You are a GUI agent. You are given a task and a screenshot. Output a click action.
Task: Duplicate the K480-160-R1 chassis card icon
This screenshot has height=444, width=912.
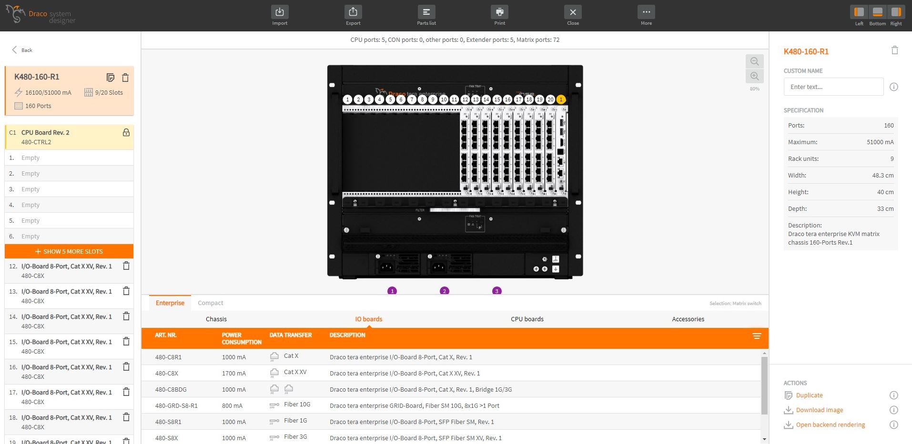pyautogui.click(x=111, y=78)
